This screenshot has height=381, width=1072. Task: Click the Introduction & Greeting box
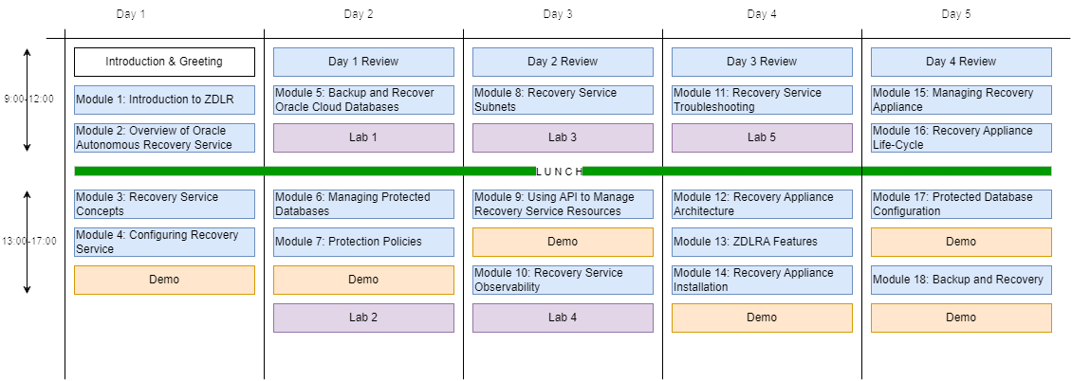(164, 62)
